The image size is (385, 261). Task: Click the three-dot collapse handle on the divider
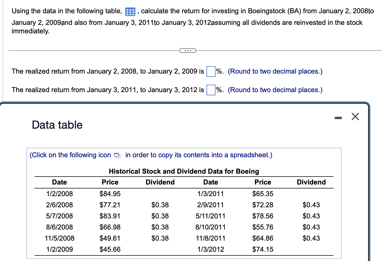tap(187, 50)
